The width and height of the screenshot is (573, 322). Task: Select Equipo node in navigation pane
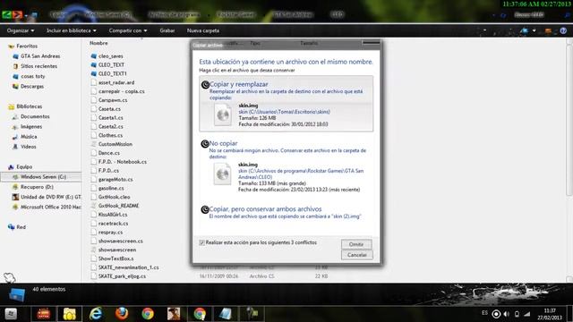21,167
